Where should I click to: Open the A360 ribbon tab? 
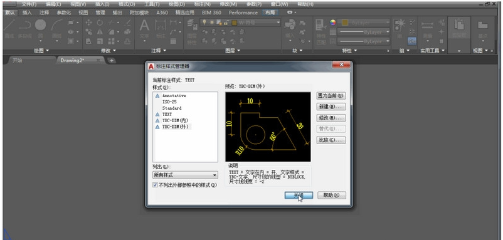(162, 13)
